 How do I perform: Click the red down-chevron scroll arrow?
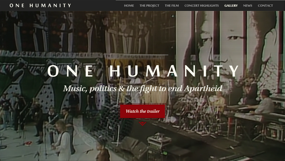click(x=142, y=124)
